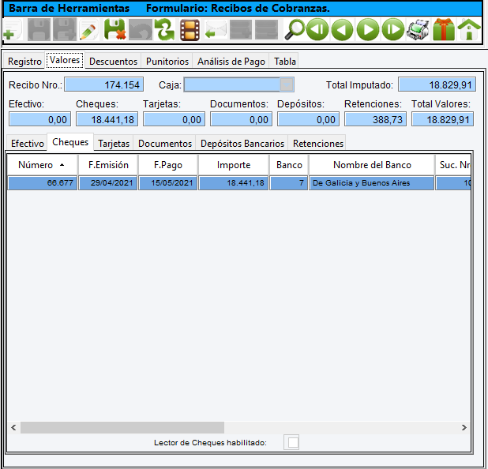The width and height of the screenshot is (488, 469).
Task: Click the F.Pago column header
Action: pos(168,165)
